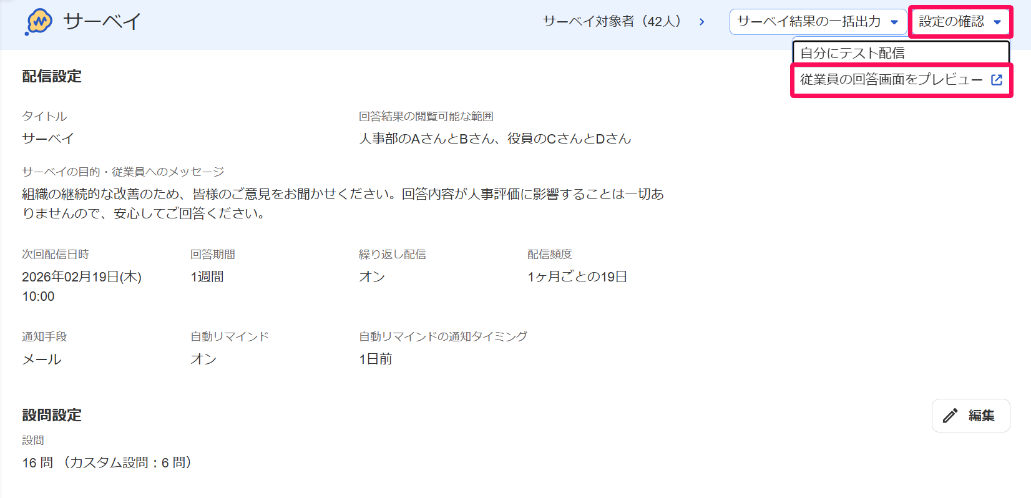The image size is (1031, 498).
Task: Click the 自動リマインドの通知タイミング label
Action: [x=443, y=337]
